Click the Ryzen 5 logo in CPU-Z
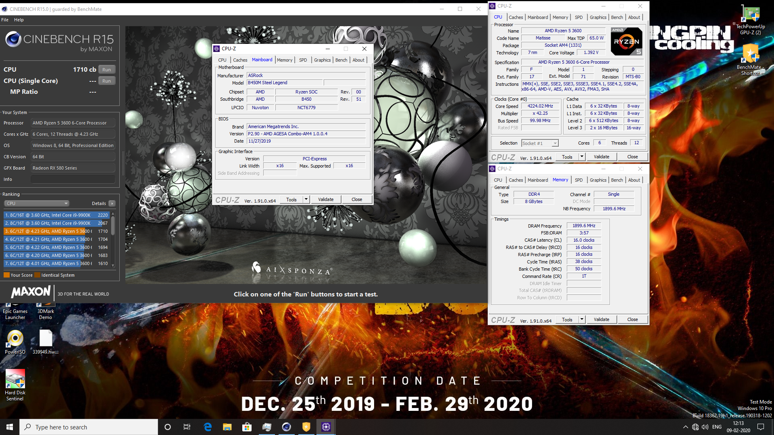 (626, 41)
